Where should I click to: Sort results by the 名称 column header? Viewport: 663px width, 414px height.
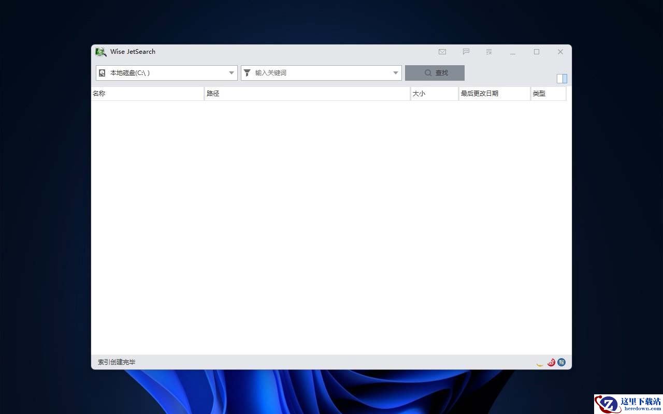(x=148, y=94)
